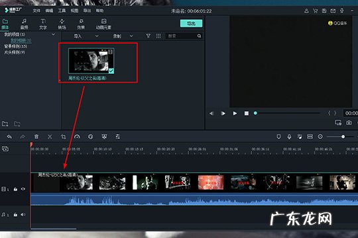
Task: Click the add new folder icon
Action: pyautogui.click(x=5, y=124)
